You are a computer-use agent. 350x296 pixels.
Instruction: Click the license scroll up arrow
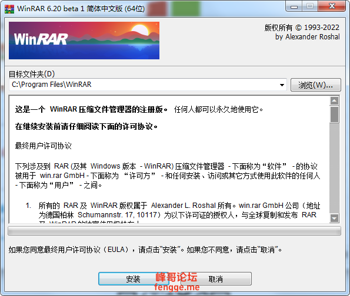pyautogui.click(x=334, y=101)
